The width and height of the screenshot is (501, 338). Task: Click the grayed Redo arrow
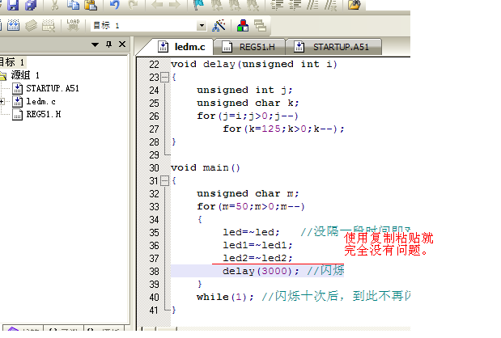pos(133,5)
